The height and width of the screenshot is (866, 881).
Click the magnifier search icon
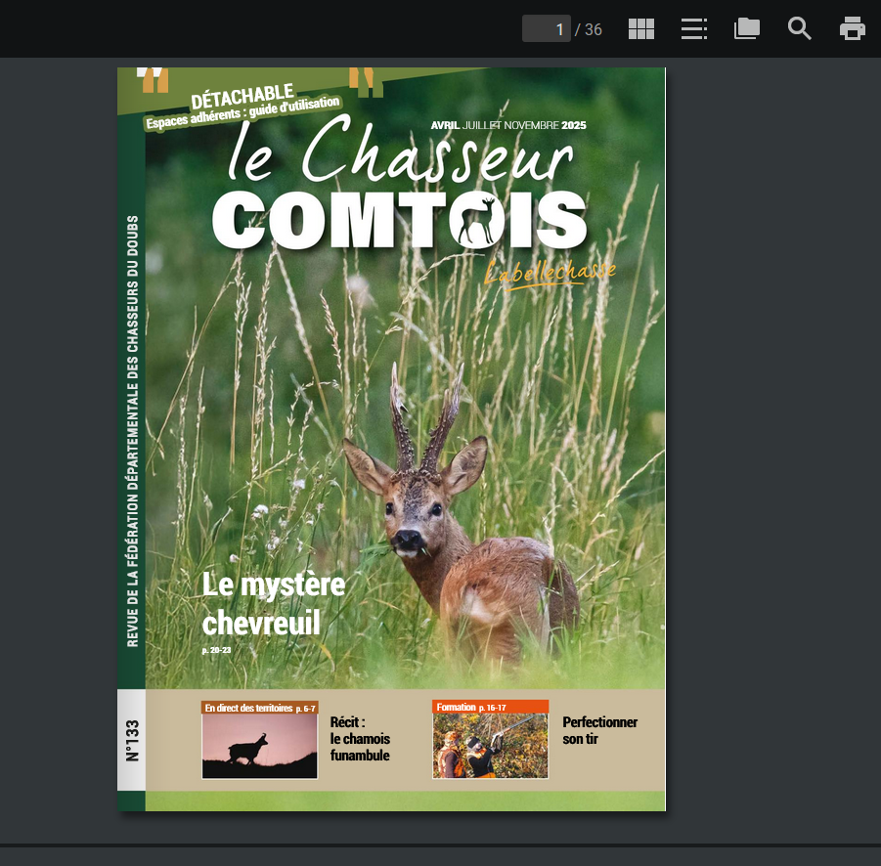(800, 28)
